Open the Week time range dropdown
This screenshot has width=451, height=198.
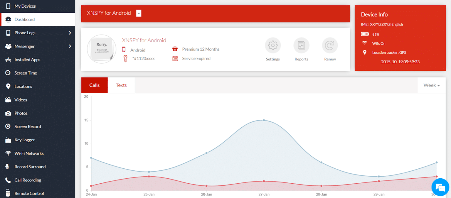[x=431, y=85]
